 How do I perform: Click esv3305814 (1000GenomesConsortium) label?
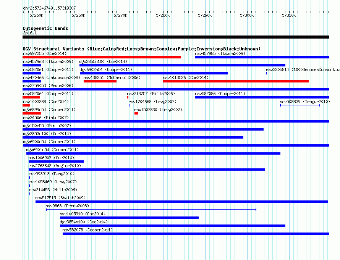303,69
